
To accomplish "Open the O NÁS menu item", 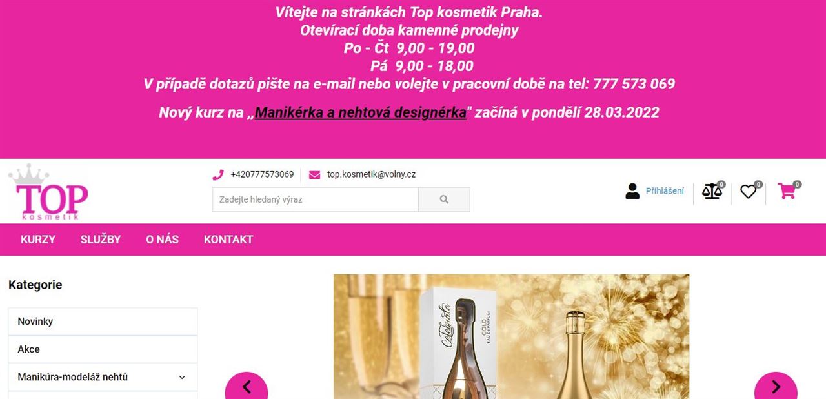I will pyautogui.click(x=162, y=240).
